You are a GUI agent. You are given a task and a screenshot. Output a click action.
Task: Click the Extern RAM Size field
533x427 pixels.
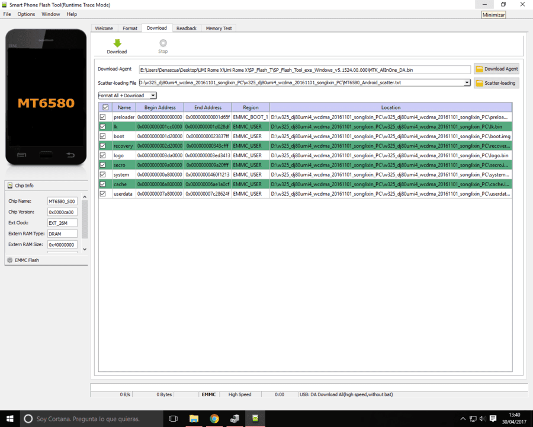62,245
